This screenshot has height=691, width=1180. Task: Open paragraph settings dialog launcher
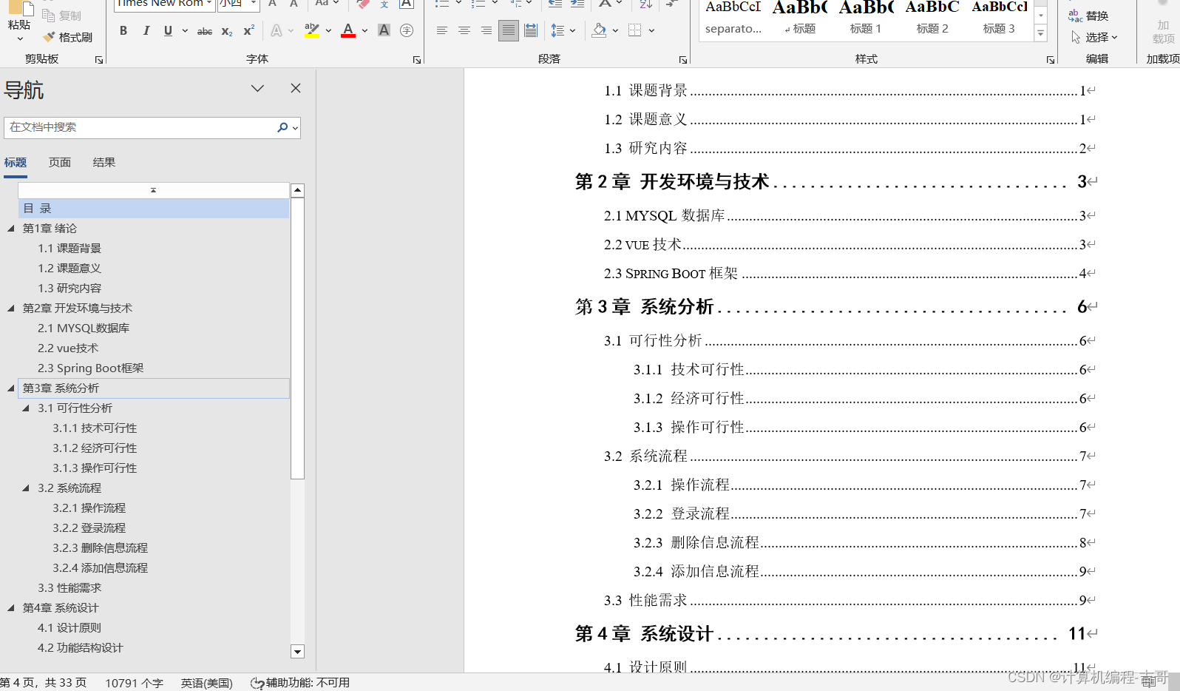coord(682,60)
